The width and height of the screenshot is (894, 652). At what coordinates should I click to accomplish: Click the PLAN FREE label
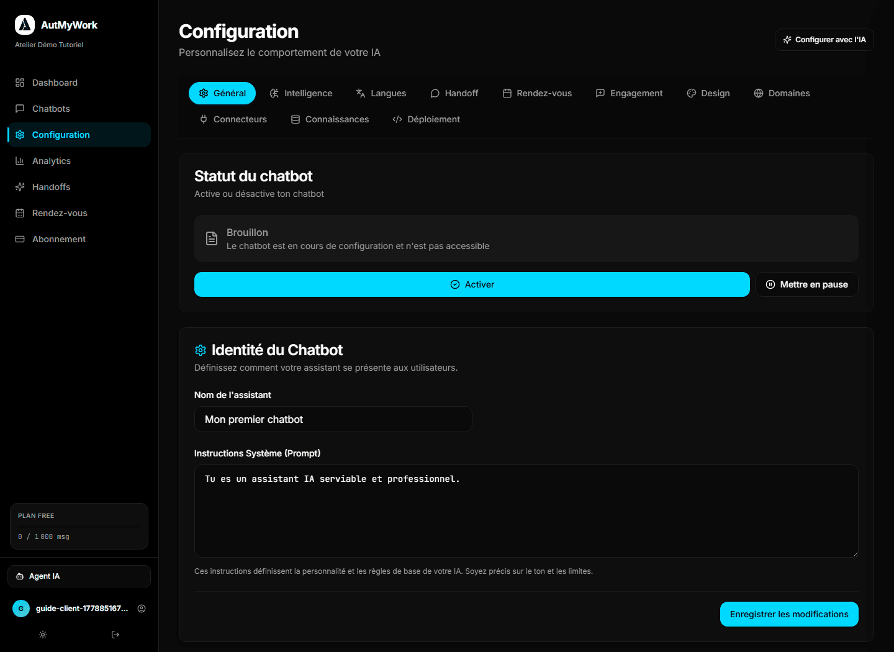tap(36, 516)
